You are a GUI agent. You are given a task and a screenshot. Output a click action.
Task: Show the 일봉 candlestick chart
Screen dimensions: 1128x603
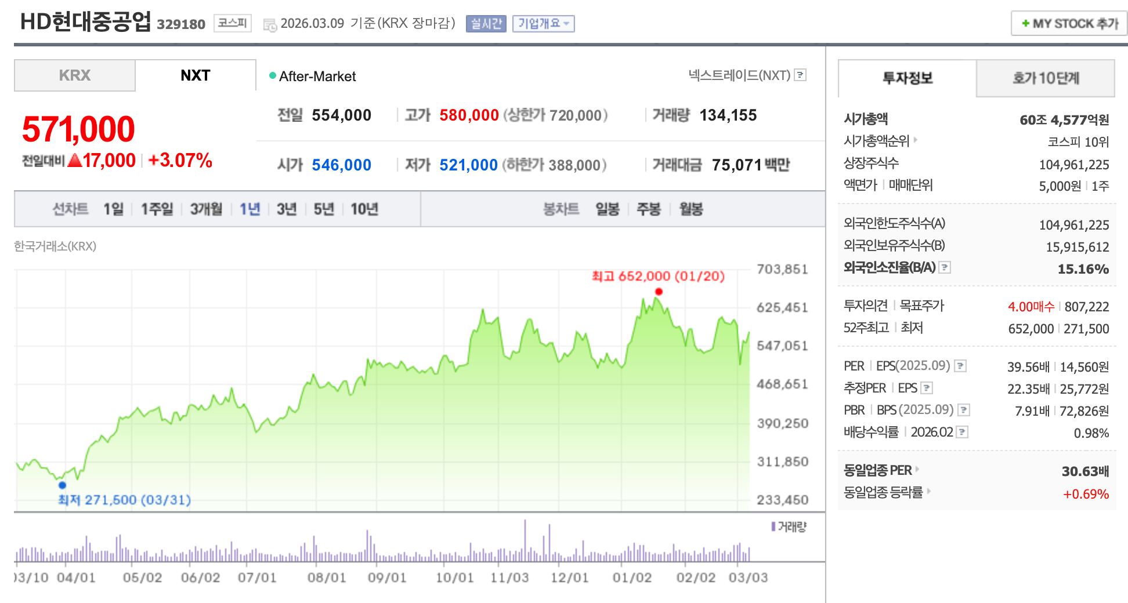coord(608,209)
